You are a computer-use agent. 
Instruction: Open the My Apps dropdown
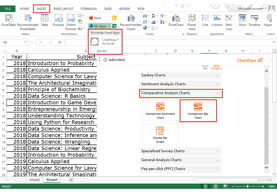pyautogui.click(x=100, y=26)
